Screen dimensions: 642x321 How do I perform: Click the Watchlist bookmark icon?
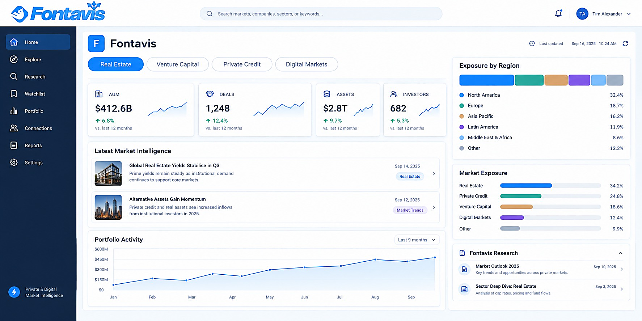pos(14,94)
